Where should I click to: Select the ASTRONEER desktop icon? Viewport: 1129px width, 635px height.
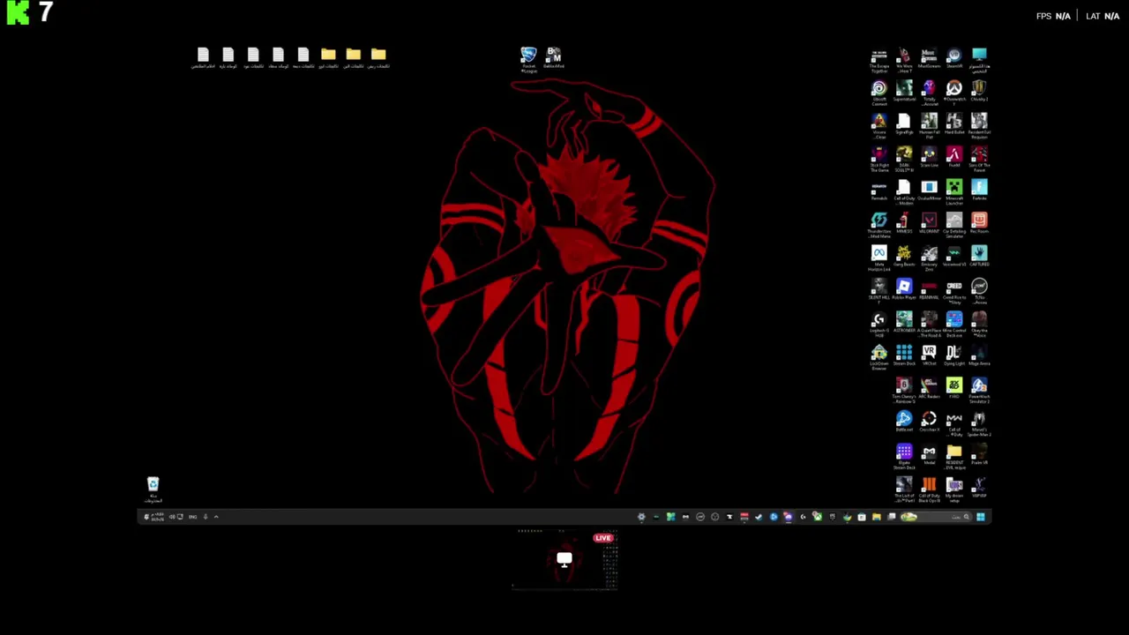[x=904, y=324]
